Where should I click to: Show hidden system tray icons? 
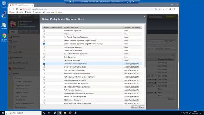tap(182, 113)
